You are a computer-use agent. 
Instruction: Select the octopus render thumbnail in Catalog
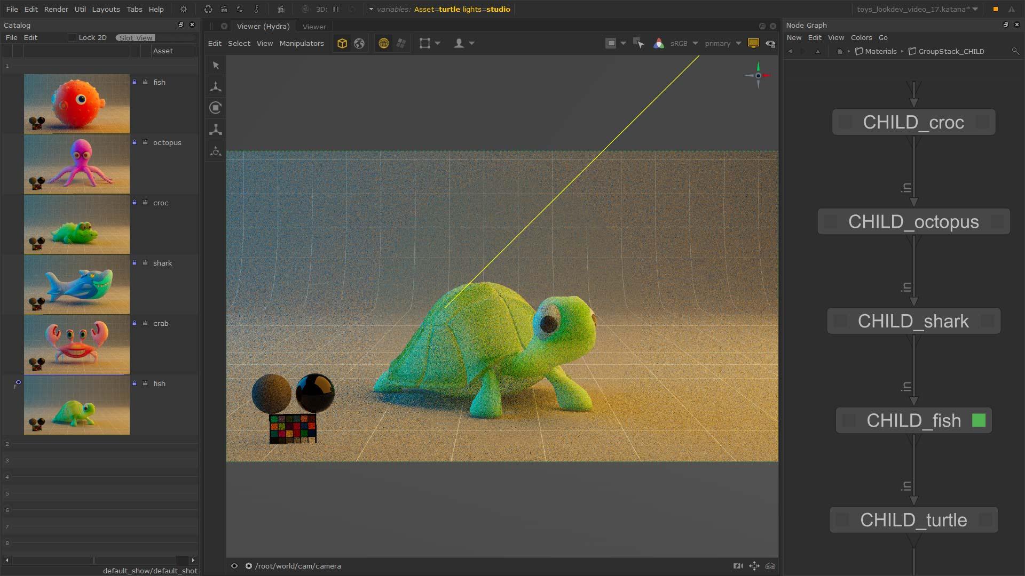pyautogui.click(x=77, y=164)
